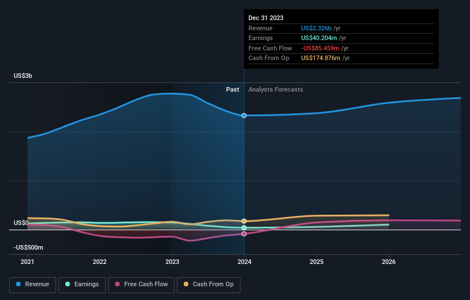Viewport: 470px width, 300px height.
Task: Click the 2025 x-axis label
Action: coord(317,262)
